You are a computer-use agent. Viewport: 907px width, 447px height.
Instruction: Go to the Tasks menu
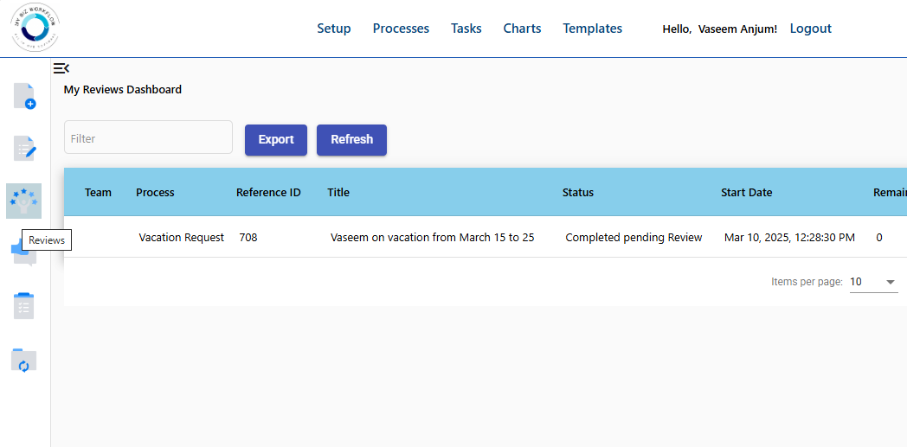tap(466, 29)
